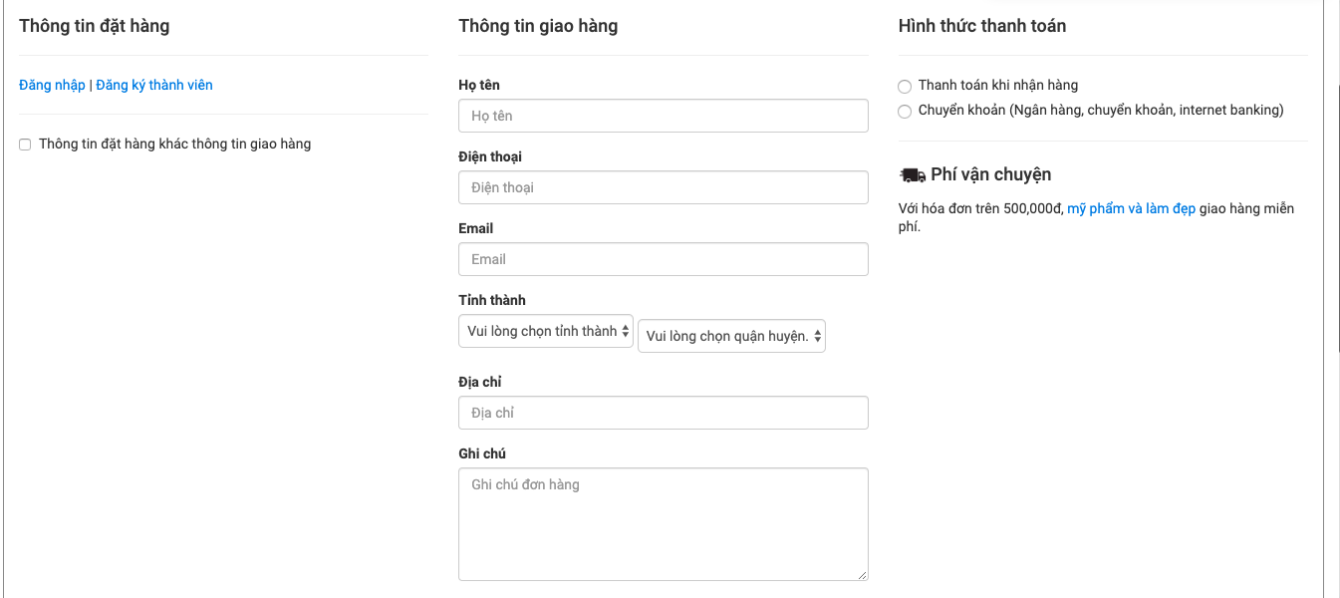Tick 'Thông tin đặt hàng khác thông tin giao hàng'
Viewport: 1340px width, 598px height.
pyautogui.click(x=25, y=145)
